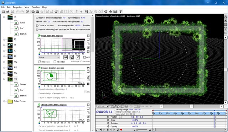The height and width of the screenshot is (132, 228).
Task: Expand the Other Forms folder
Action: (4, 101)
